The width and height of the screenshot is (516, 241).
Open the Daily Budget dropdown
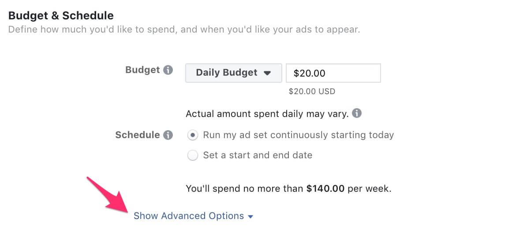[x=234, y=73]
